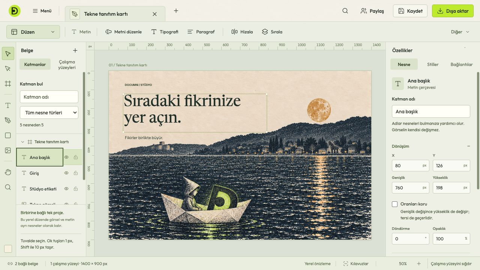Viewport: 480px width, 270px height.
Task: Hide the Giriş layer with eye icon
Action: click(66, 173)
